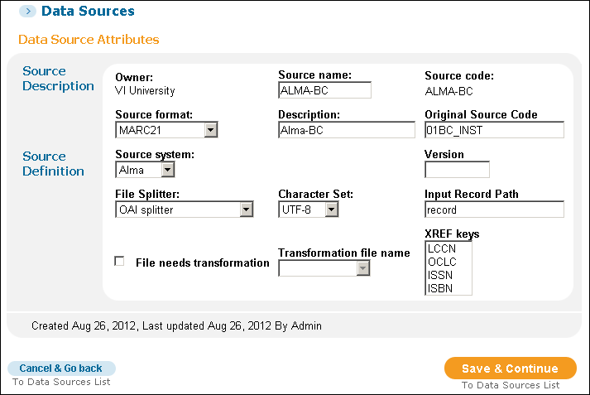Click the Original Source Code field
This screenshot has height=395, width=590.
click(x=493, y=130)
